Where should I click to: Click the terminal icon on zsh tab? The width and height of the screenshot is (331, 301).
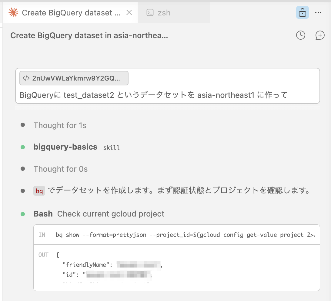pyautogui.click(x=150, y=13)
